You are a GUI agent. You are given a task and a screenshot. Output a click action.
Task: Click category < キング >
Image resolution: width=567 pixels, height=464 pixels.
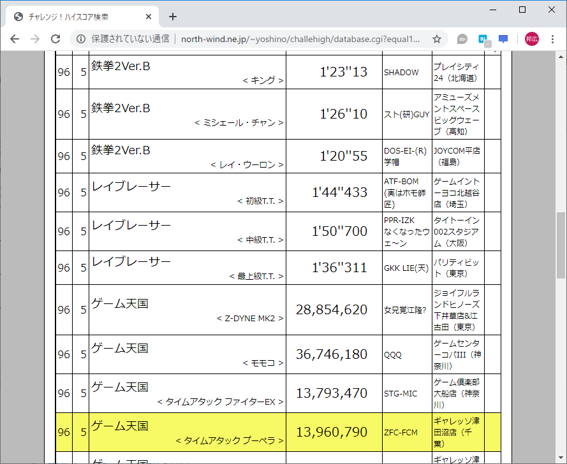(263, 80)
